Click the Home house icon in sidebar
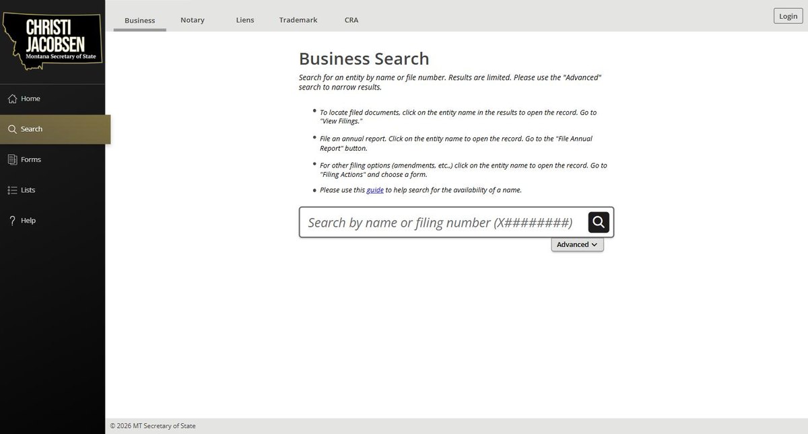 (x=12, y=99)
